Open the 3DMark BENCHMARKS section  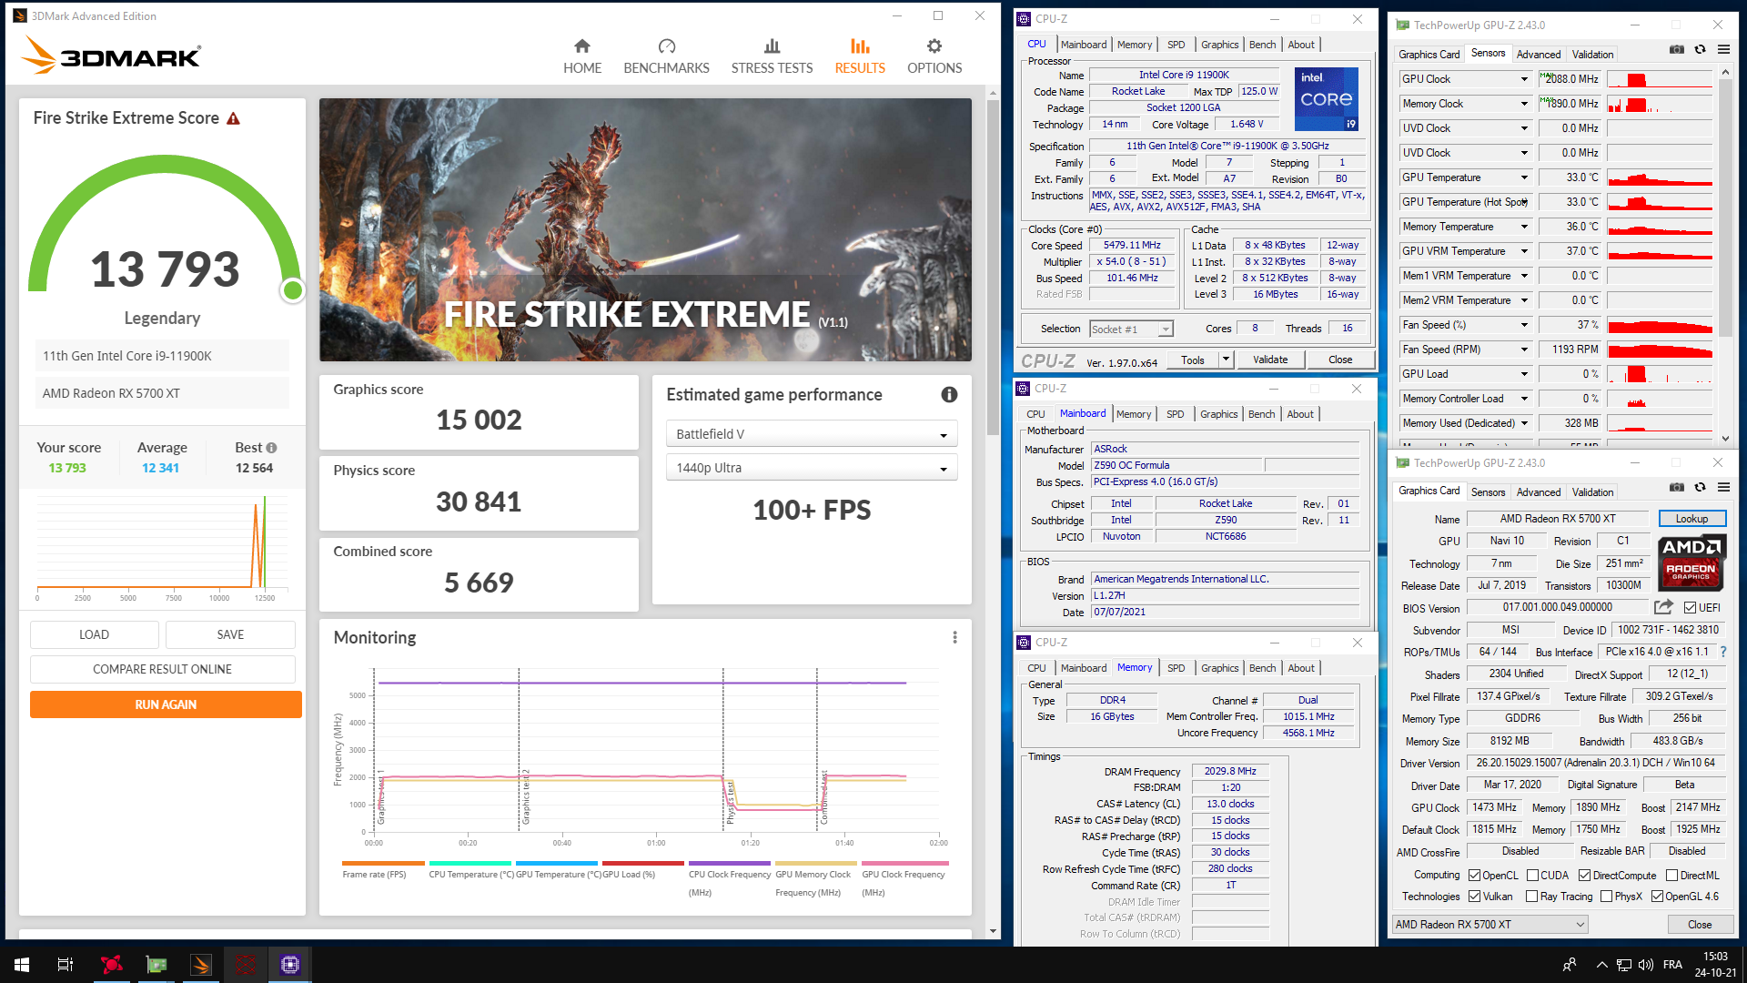[x=666, y=56]
